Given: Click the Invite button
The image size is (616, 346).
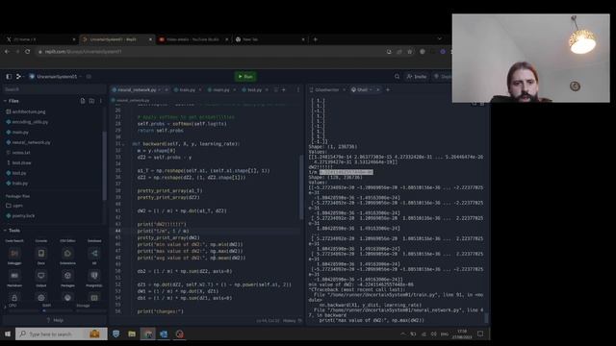Looking at the screenshot, I should tap(417, 77).
